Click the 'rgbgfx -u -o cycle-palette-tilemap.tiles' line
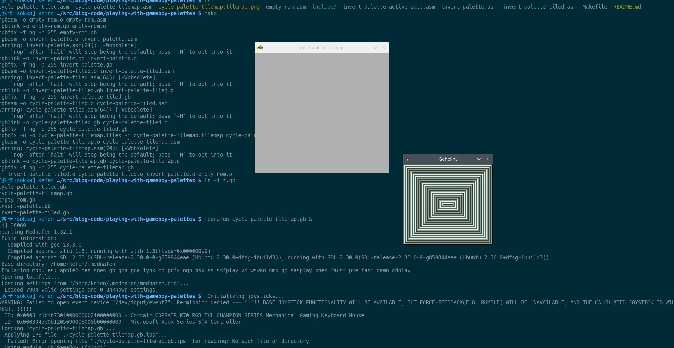 pos(127,135)
